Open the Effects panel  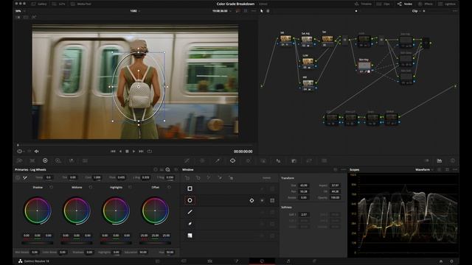(x=426, y=4)
